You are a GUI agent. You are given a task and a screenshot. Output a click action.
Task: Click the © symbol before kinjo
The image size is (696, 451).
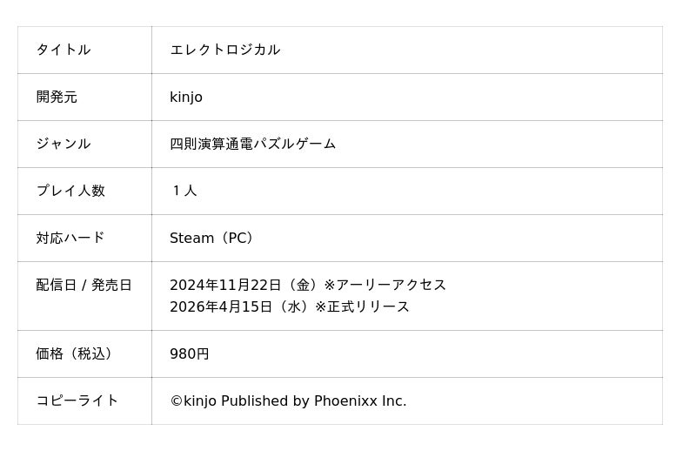pyautogui.click(x=176, y=401)
